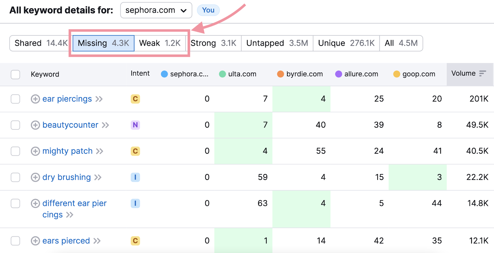The width and height of the screenshot is (494, 253).
Task: Open the Unique 276.1K tab
Action: pyautogui.click(x=346, y=43)
